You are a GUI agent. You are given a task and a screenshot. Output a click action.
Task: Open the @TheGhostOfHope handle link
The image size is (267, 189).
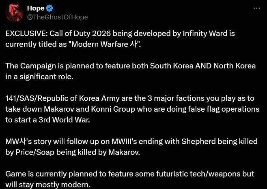[x=57, y=17]
